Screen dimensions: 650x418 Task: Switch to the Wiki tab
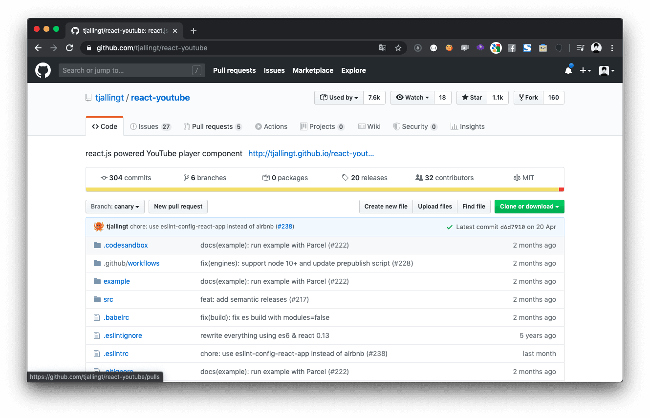click(x=369, y=126)
